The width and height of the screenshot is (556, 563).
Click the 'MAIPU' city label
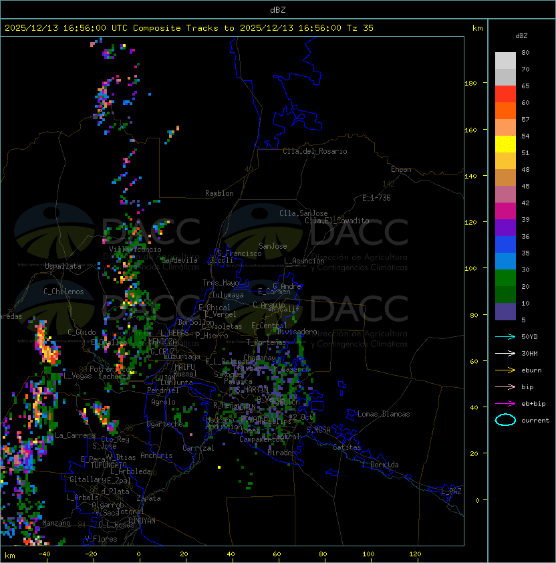pyautogui.click(x=184, y=367)
